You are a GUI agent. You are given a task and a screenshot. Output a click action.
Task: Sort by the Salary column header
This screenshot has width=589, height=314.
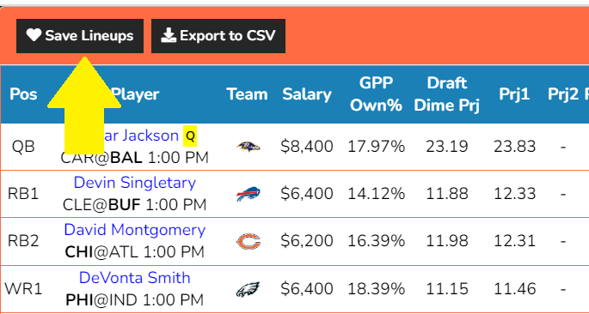(307, 94)
